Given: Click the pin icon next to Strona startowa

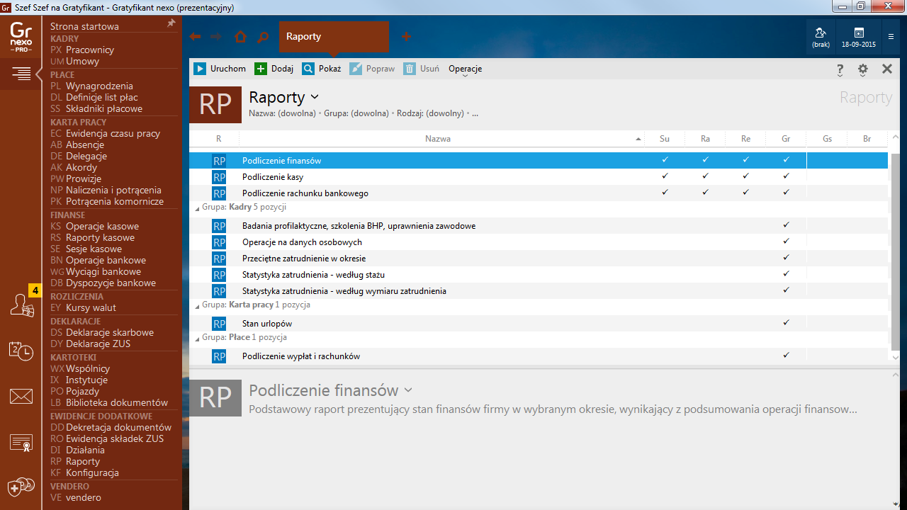Looking at the screenshot, I should (171, 23).
